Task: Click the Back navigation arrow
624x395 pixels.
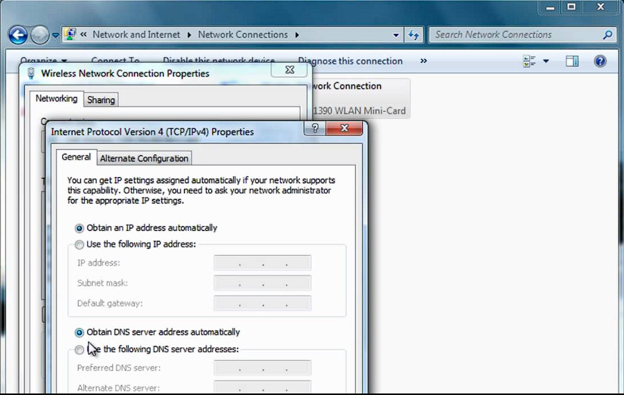Action: (18, 35)
